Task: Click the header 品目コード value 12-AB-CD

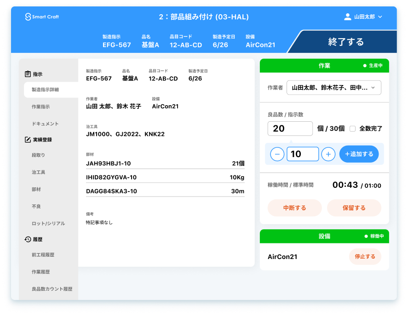Action: pyautogui.click(x=186, y=45)
